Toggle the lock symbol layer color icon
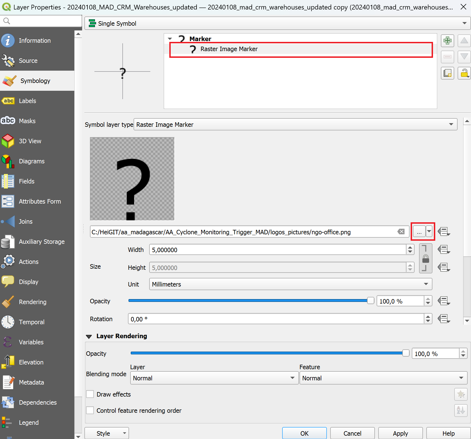 [x=464, y=73]
